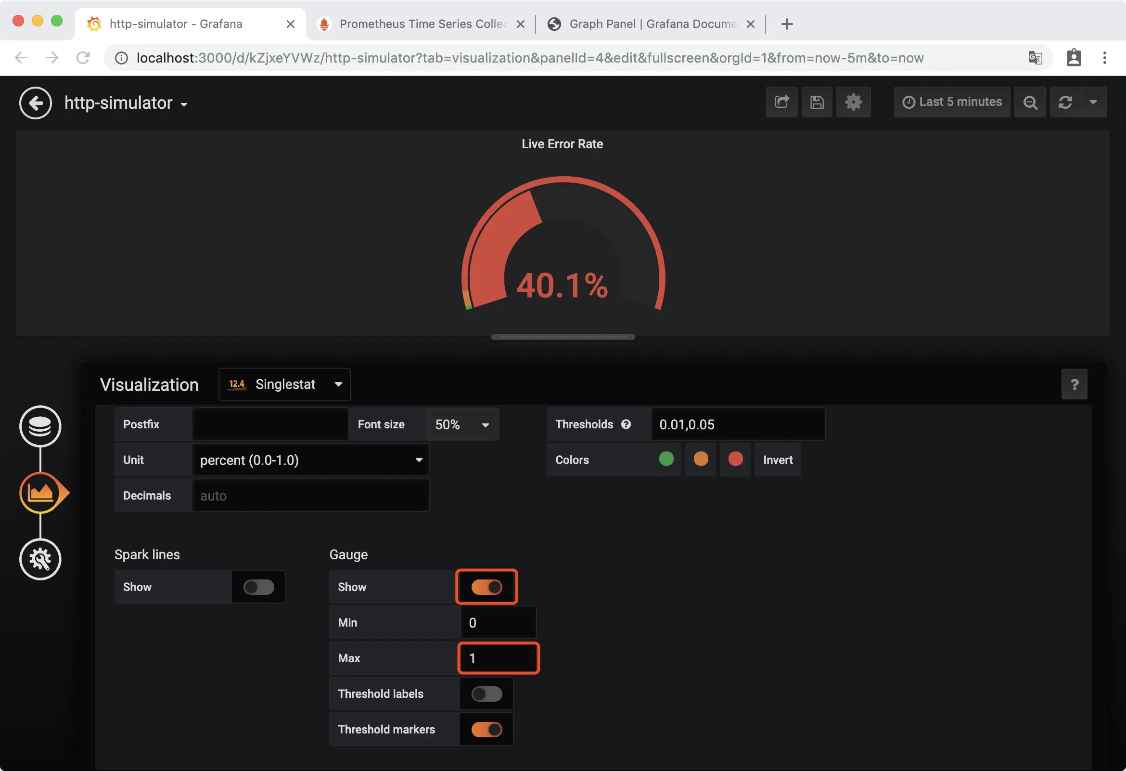Screen dimensions: 1126x771
Task: Click the 40.1% gauge value
Action: pyautogui.click(x=562, y=286)
